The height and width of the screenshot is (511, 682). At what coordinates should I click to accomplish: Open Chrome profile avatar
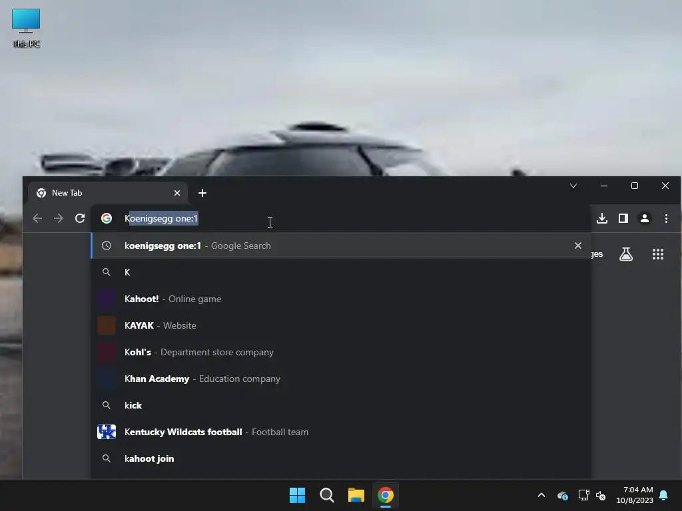645,218
